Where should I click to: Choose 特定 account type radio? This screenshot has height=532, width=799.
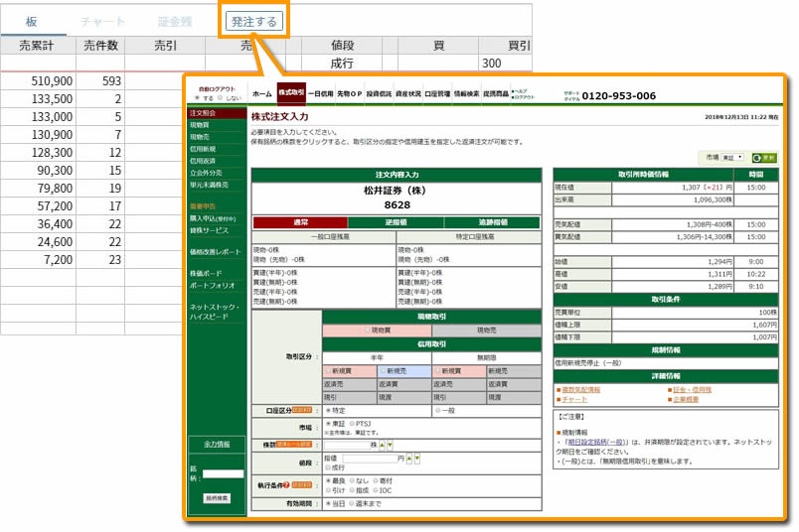tap(328, 410)
